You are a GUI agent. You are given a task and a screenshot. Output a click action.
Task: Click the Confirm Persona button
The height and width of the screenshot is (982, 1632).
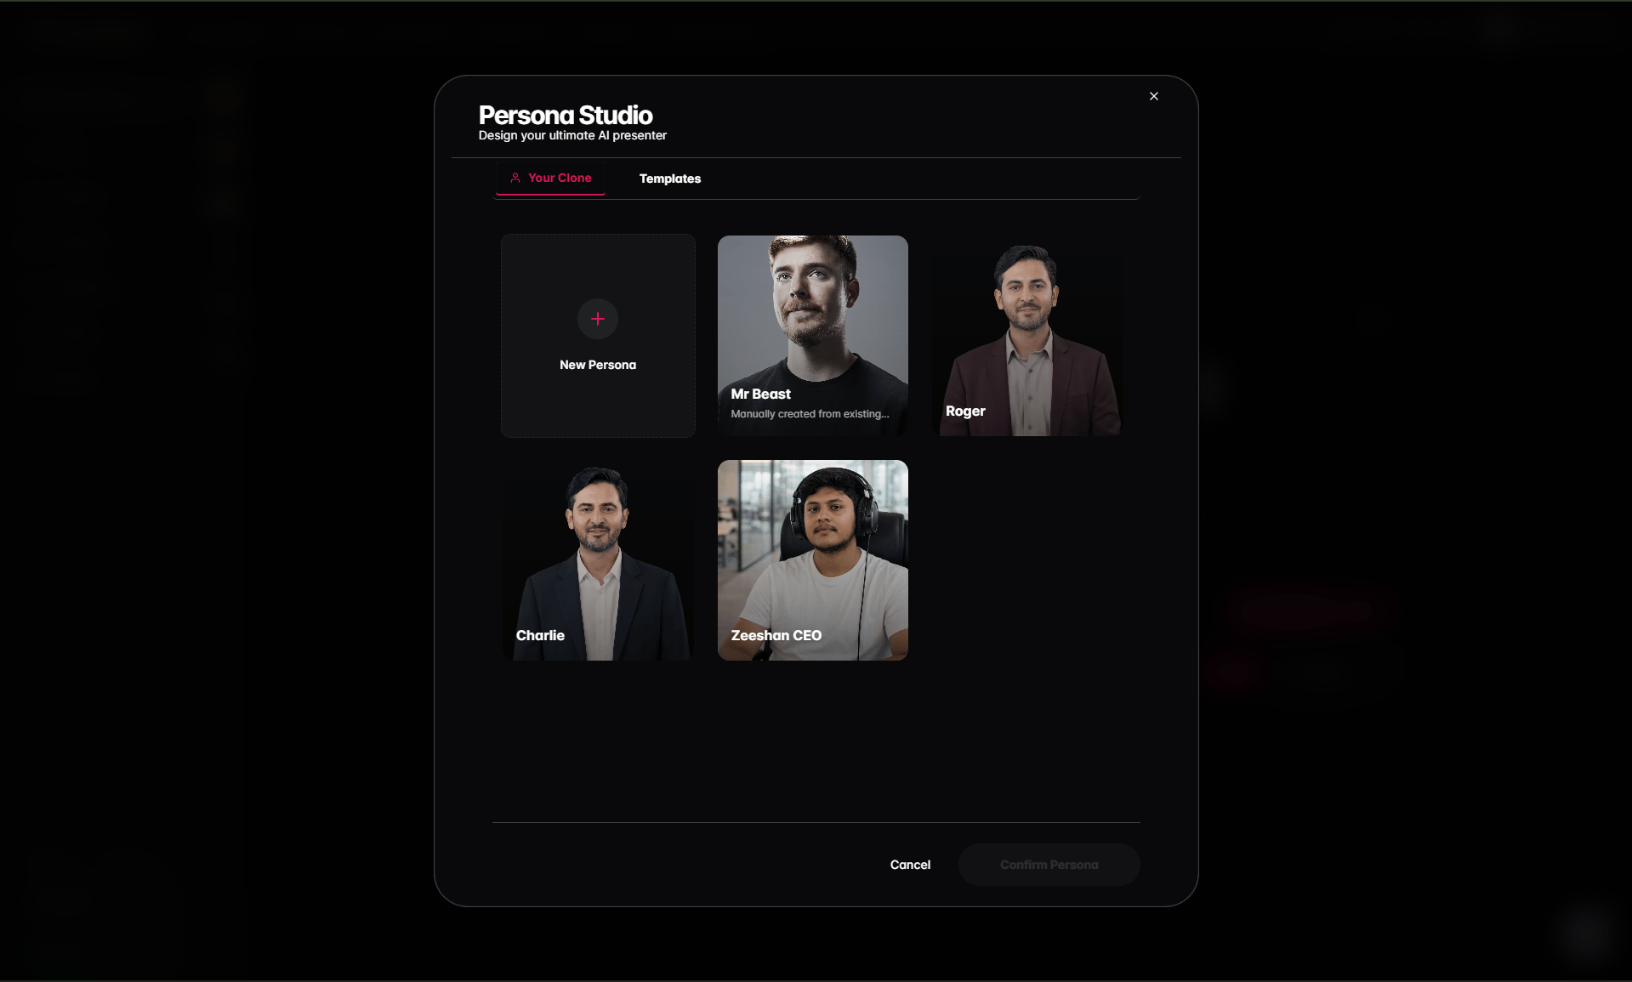1049,865
